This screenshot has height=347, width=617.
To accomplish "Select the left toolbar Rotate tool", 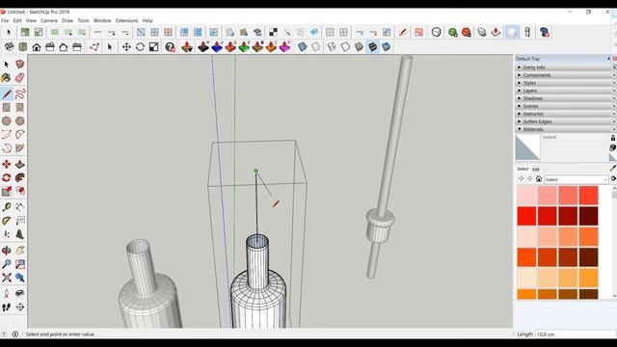I will point(7,177).
